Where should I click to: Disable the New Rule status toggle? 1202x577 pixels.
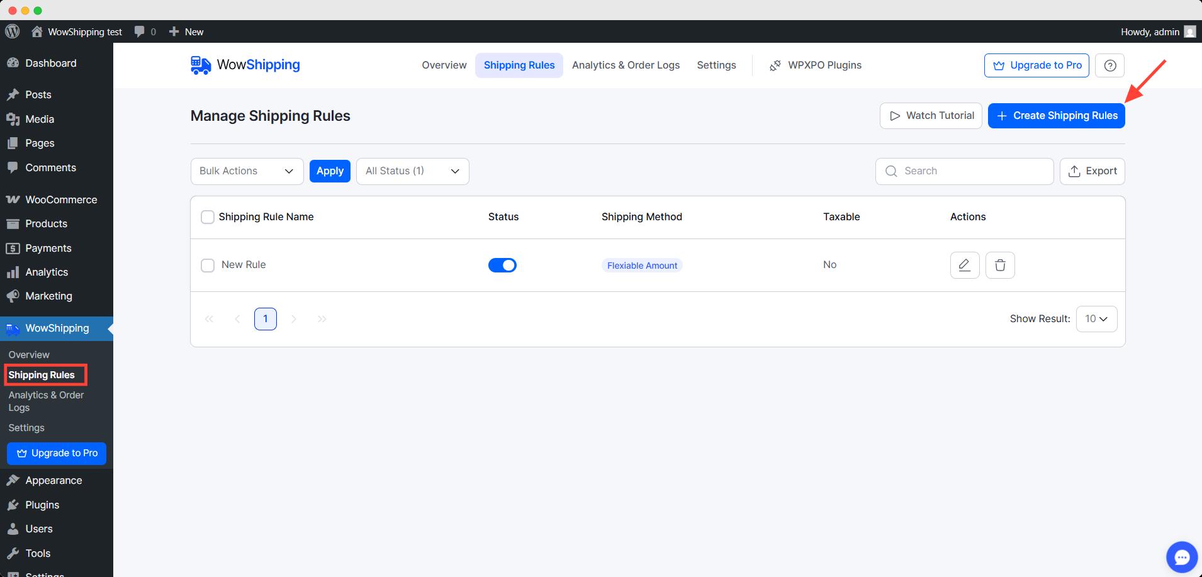(502, 265)
